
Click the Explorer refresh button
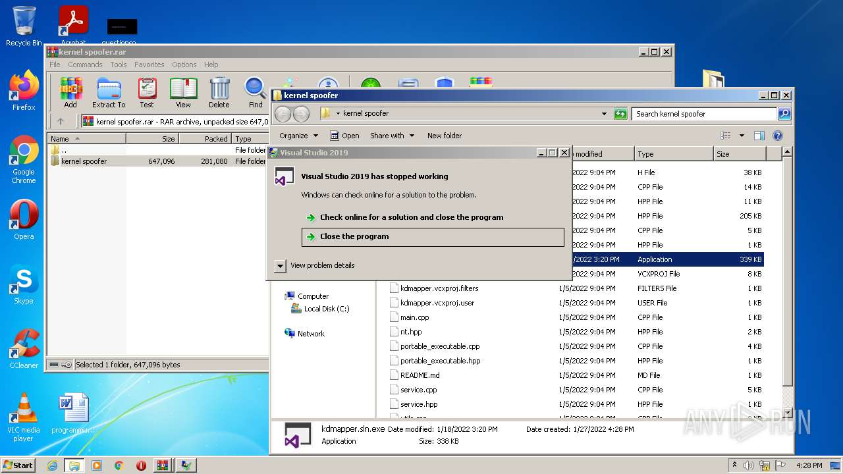[620, 114]
